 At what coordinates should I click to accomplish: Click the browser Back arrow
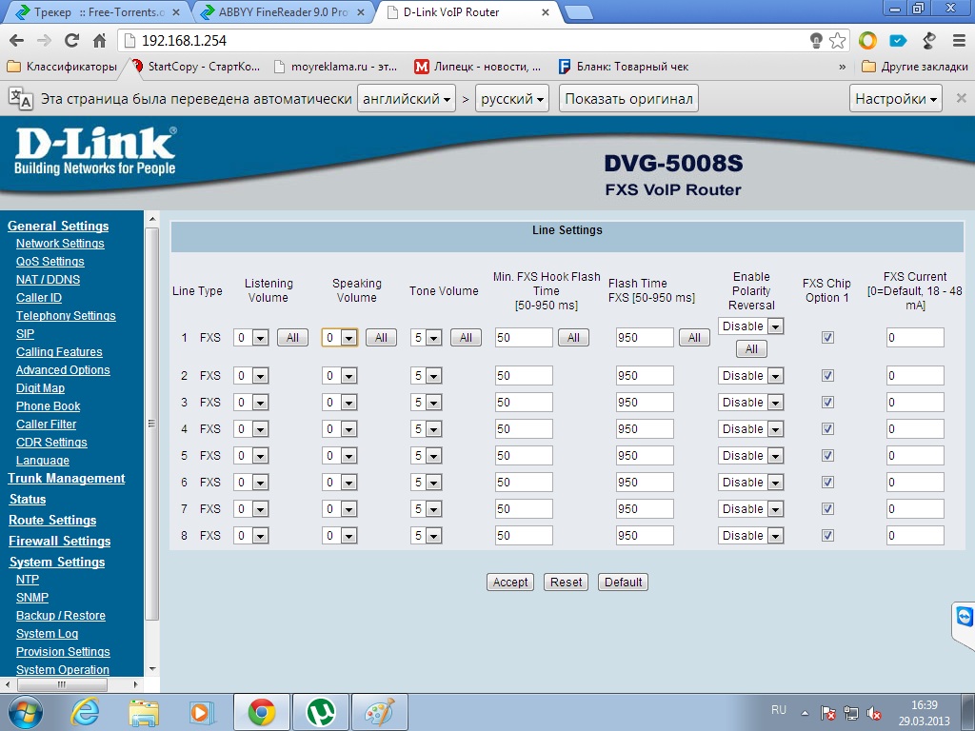coord(17,40)
